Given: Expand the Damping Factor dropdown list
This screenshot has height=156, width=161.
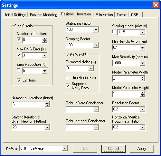Looking at the screenshot, I should click(96, 45).
